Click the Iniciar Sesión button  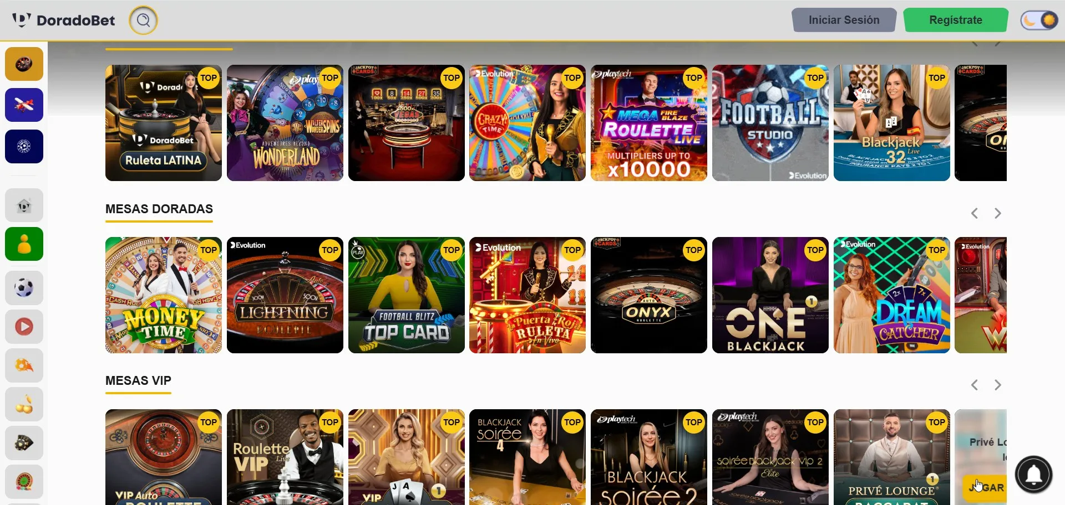click(x=844, y=20)
